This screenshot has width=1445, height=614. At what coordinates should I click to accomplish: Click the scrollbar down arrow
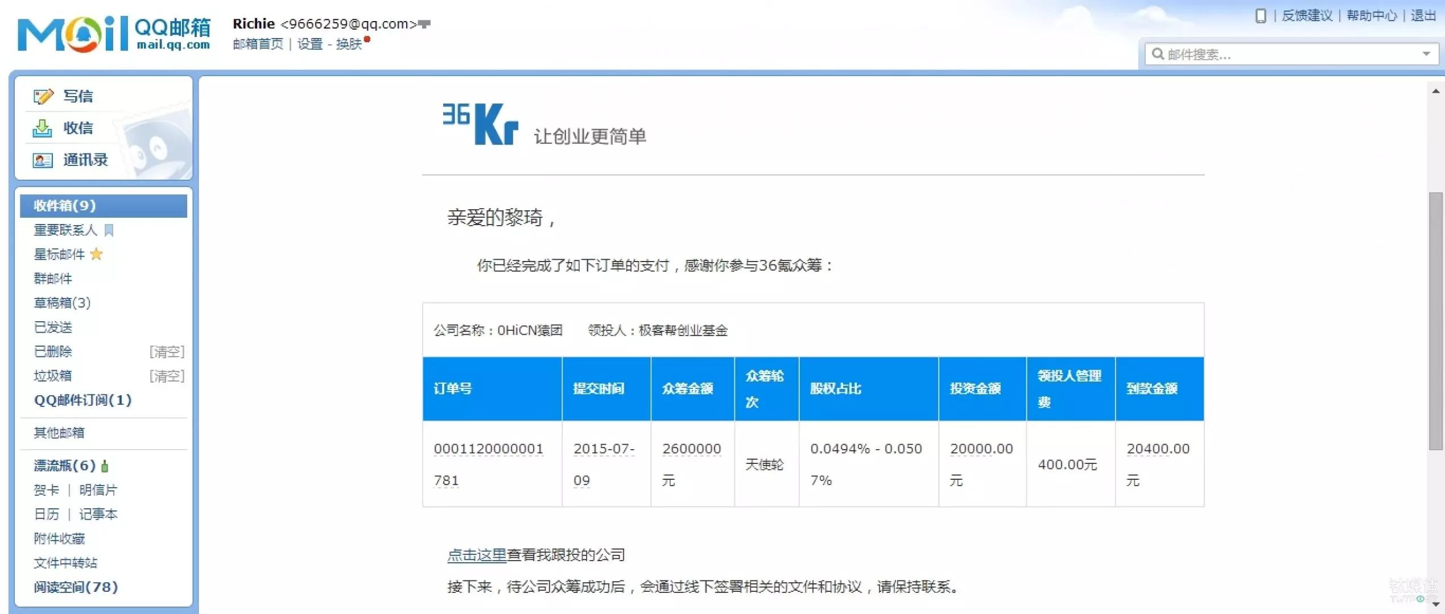(x=1436, y=604)
